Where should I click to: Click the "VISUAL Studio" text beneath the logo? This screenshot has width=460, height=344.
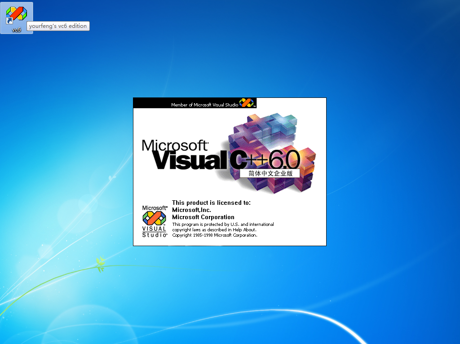pos(155,231)
